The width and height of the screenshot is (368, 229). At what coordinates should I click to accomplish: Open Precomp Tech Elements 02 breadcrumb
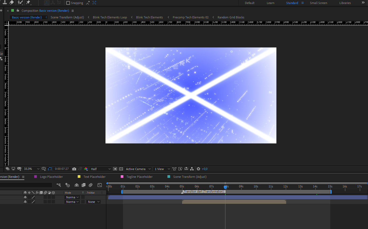[191, 17]
